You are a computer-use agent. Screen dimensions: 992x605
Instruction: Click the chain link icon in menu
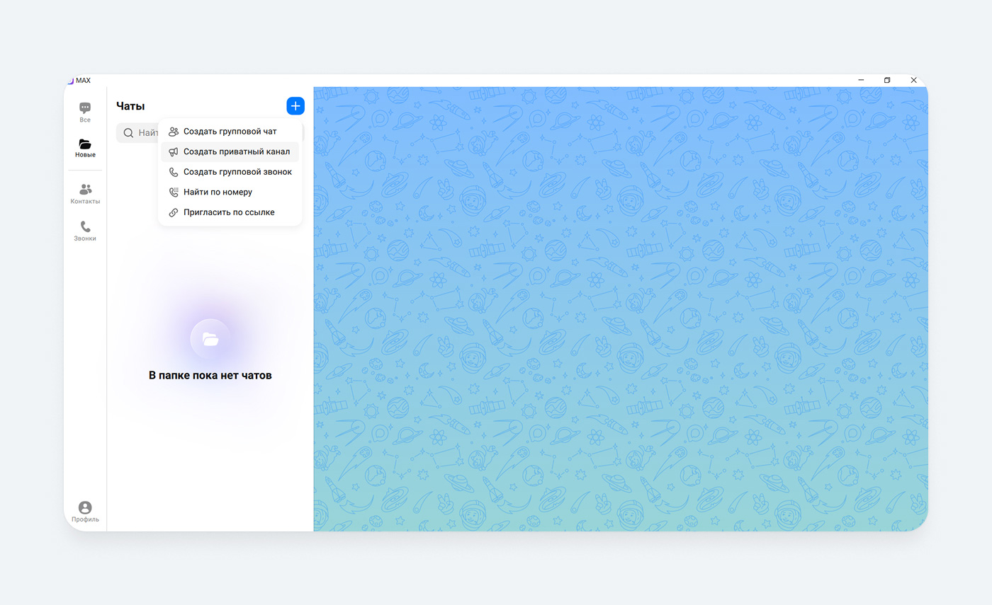tap(173, 212)
